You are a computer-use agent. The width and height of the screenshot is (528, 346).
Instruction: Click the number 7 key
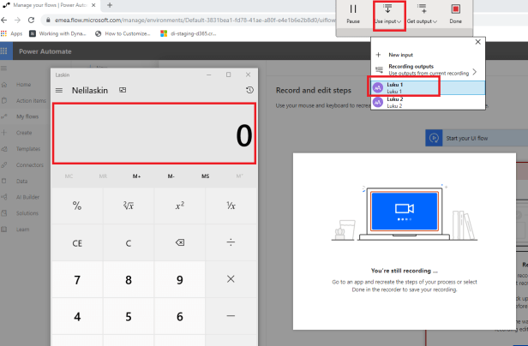[x=77, y=280]
